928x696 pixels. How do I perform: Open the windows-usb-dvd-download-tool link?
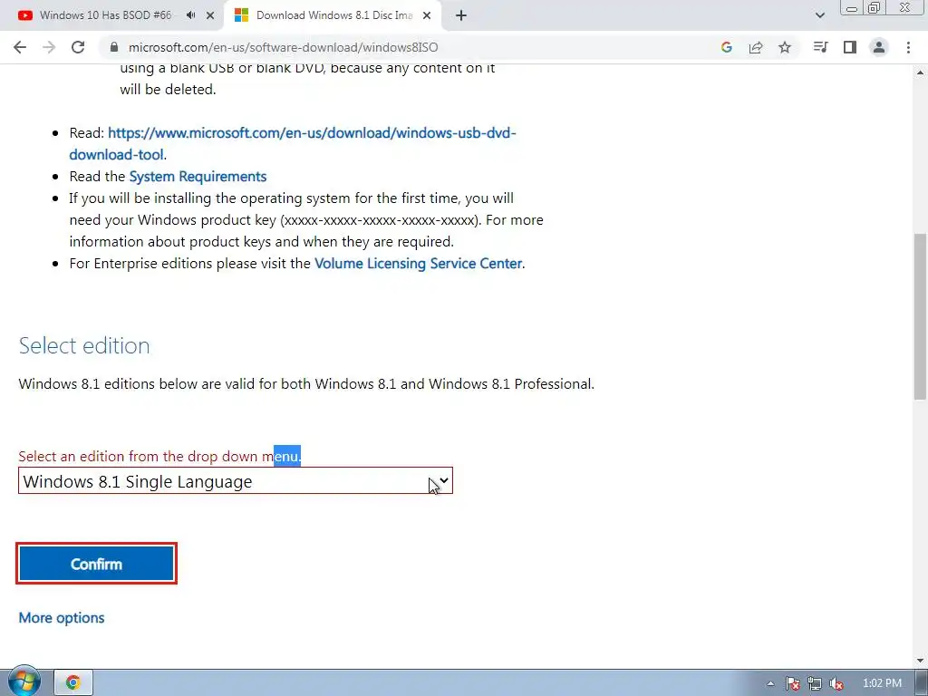tap(293, 144)
